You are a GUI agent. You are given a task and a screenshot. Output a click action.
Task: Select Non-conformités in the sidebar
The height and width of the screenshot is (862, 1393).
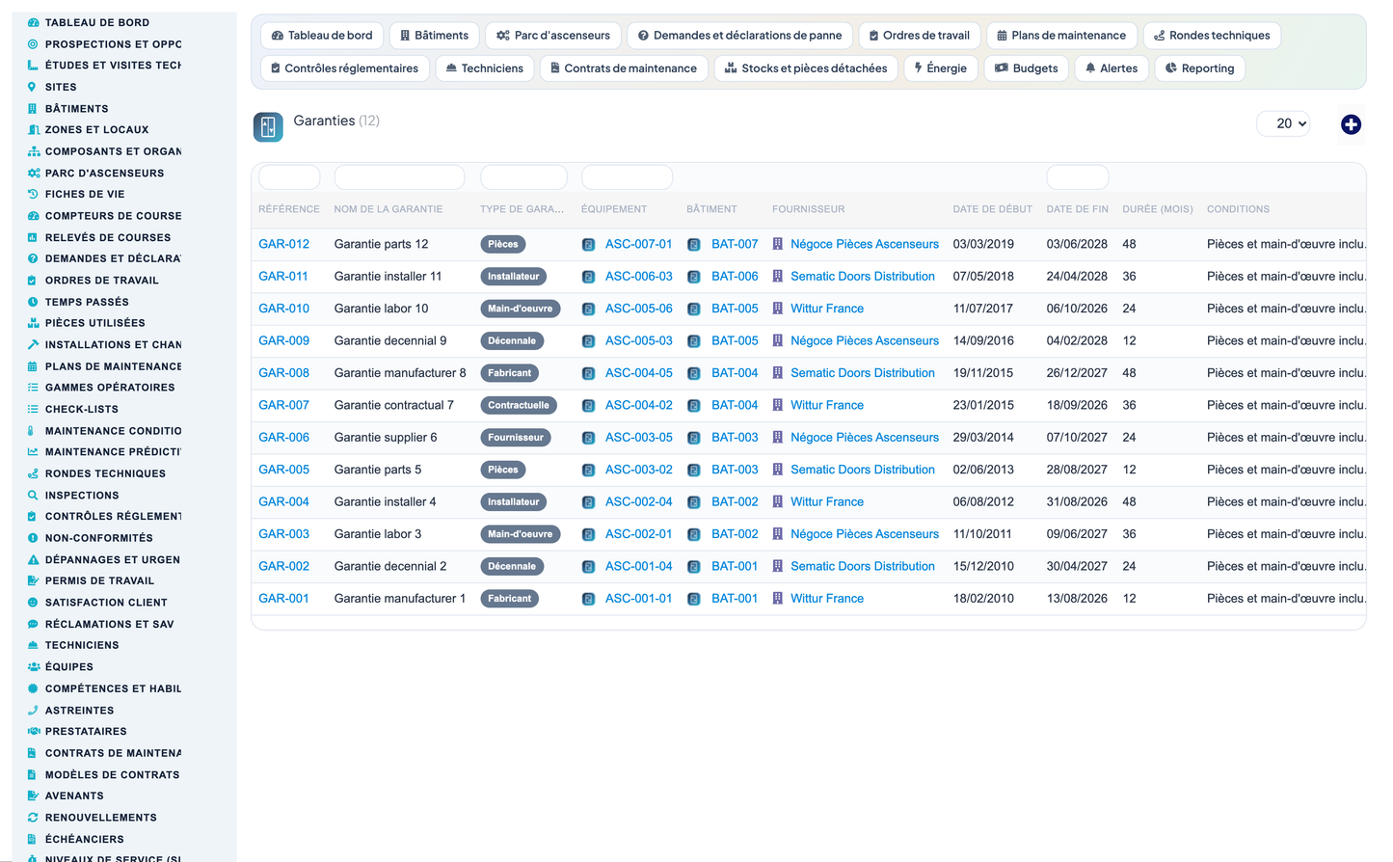click(99, 538)
